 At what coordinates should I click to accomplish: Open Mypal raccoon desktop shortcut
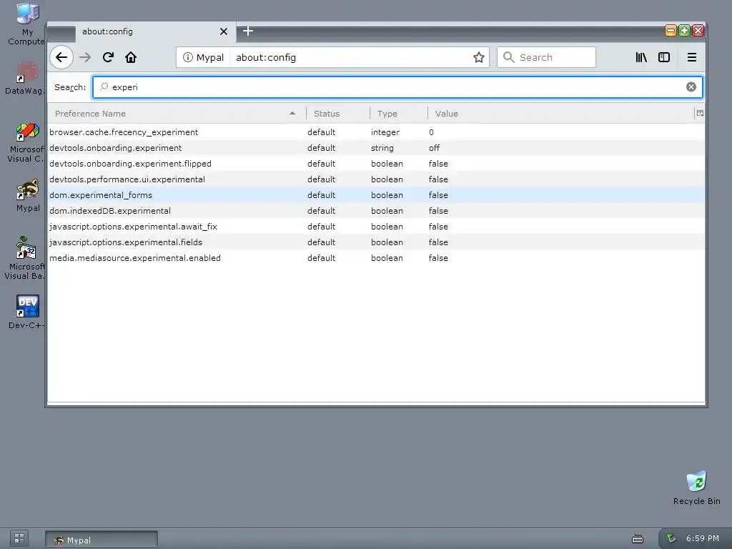point(28,196)
